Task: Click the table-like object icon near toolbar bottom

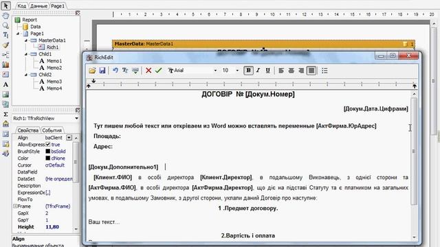Action: [x=5, y=143]
